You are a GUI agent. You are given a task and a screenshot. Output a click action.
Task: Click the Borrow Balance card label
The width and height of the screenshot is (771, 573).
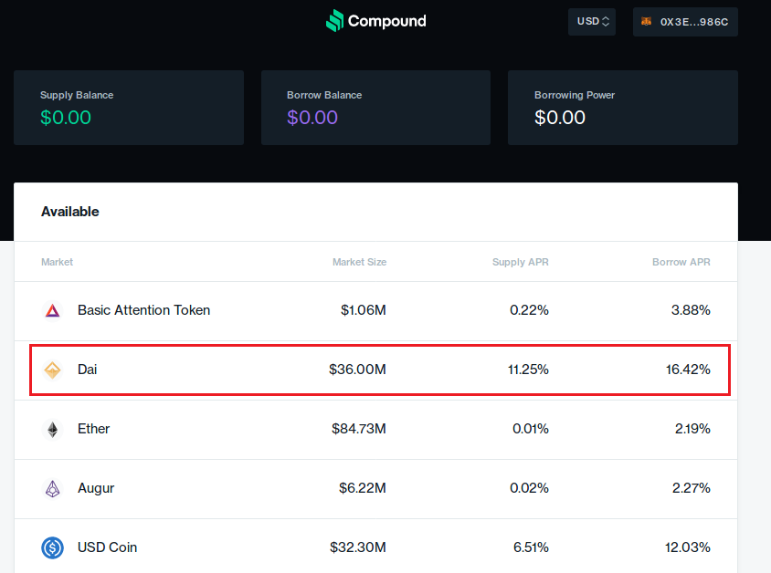(324, 95)
